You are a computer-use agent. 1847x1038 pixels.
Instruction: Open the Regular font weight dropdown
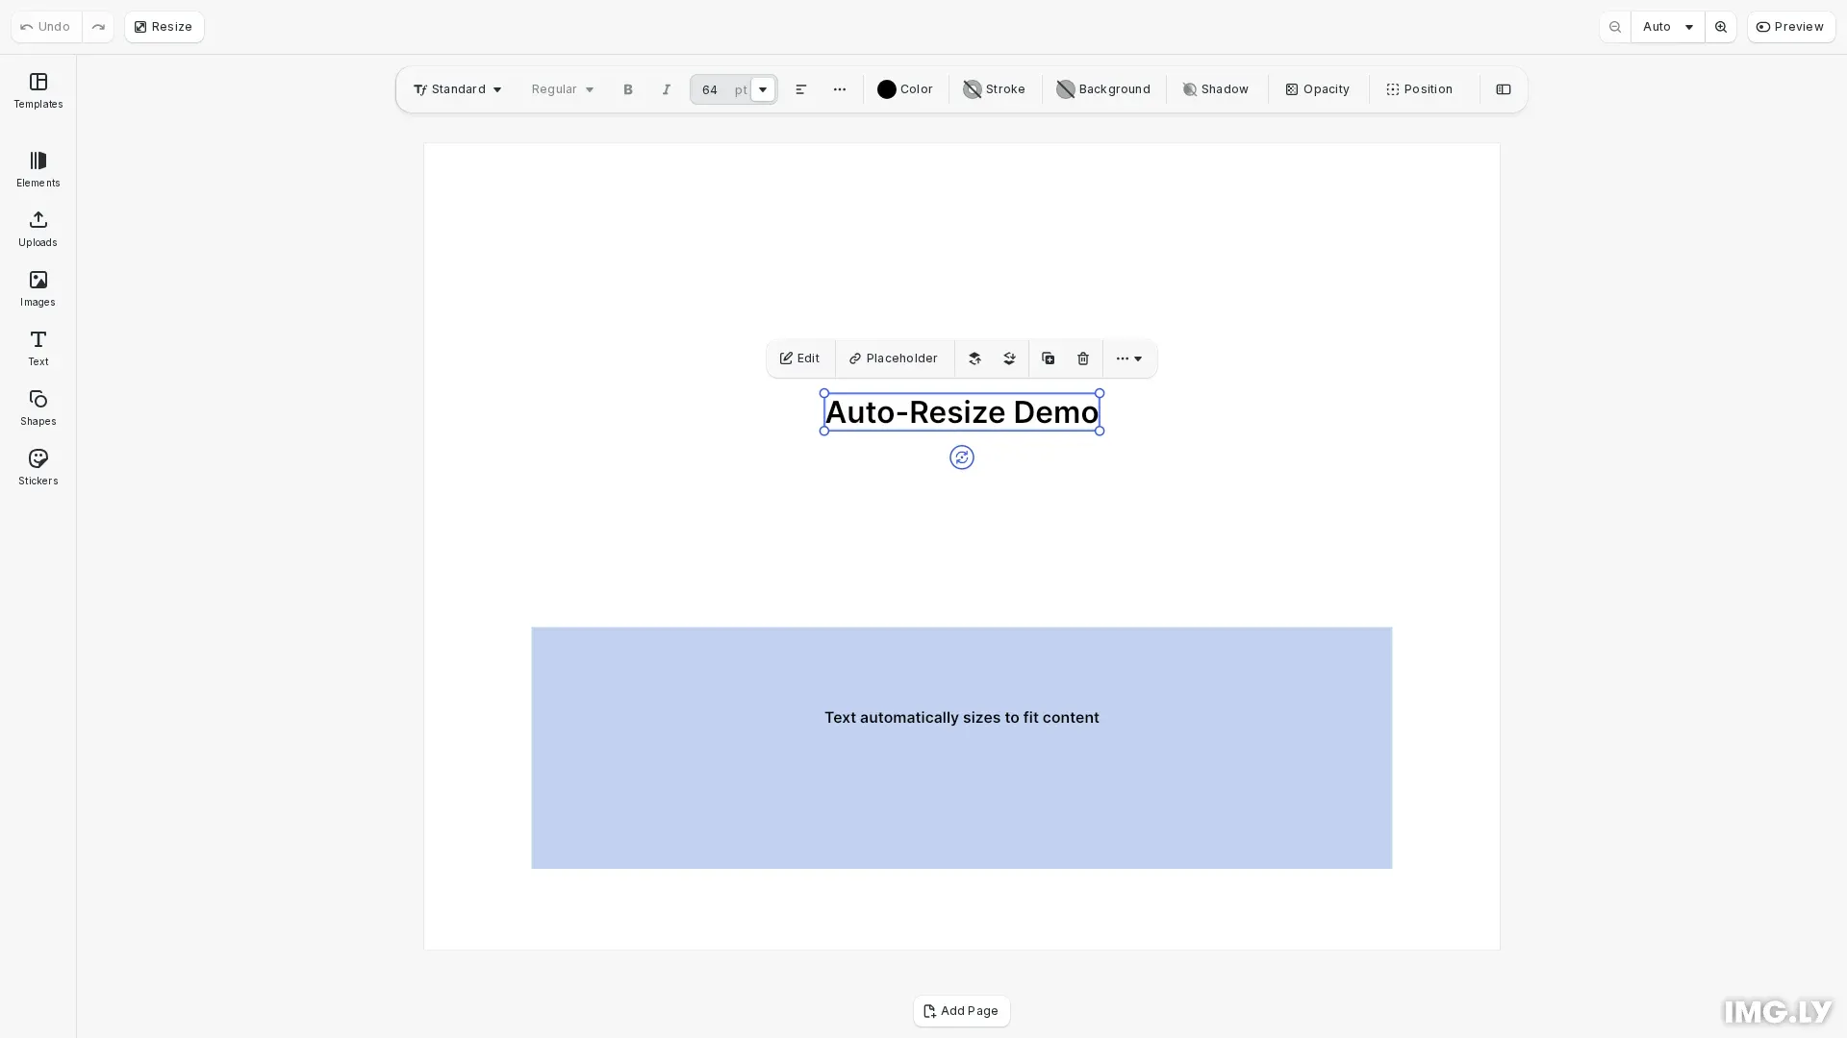coord(561,89)
